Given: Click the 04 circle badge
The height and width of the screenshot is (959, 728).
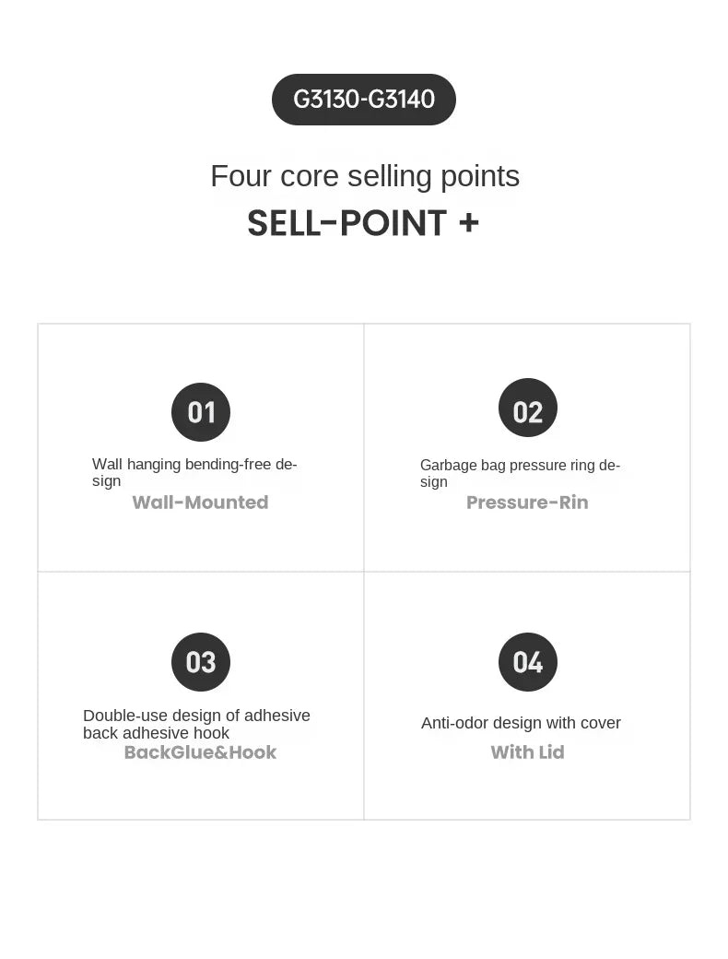Looking at the screenshot, I should click(527, 662).
